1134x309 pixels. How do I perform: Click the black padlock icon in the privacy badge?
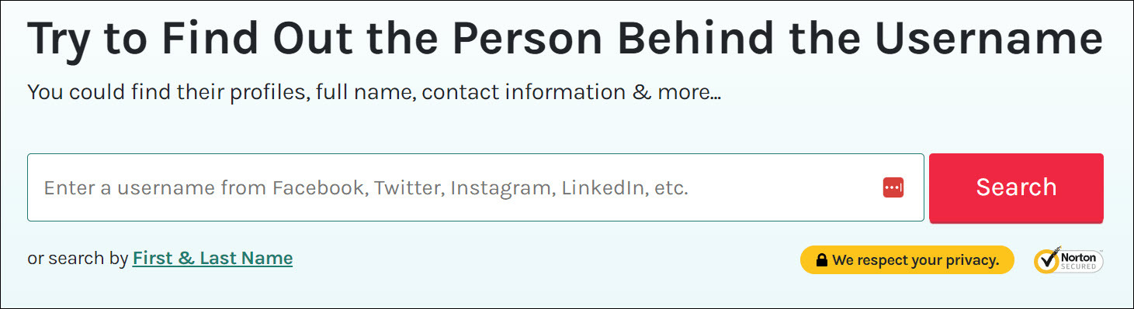tap(820, 260)
